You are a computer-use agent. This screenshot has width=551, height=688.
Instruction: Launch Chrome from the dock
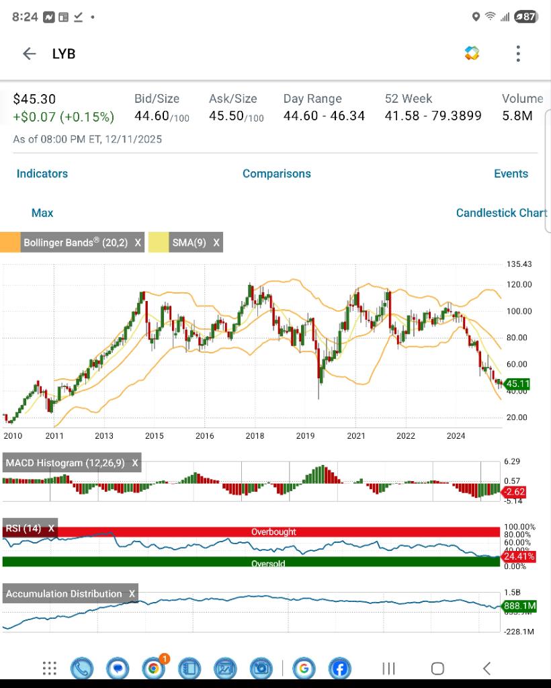pyautogui.click(x=154, y=669)
